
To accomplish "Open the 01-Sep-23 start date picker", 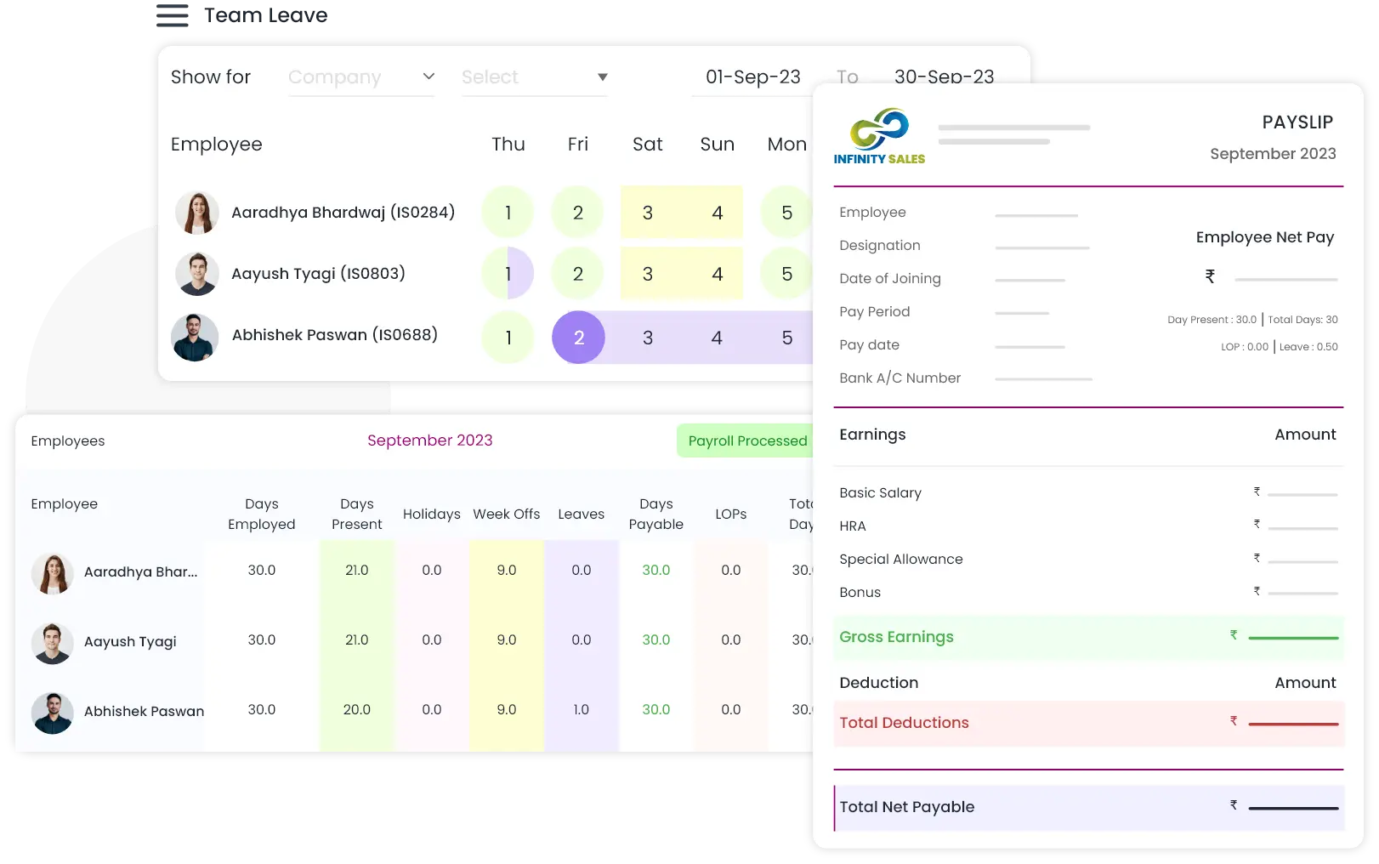I will pos(752,77).
